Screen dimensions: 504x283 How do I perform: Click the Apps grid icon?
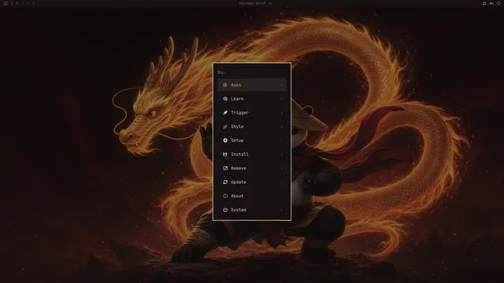(x=225, y=85)
